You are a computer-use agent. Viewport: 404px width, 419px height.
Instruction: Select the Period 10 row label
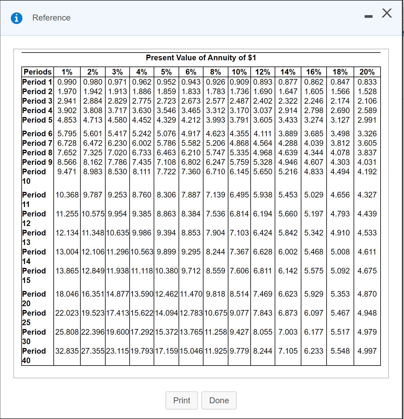coord(34,176)
